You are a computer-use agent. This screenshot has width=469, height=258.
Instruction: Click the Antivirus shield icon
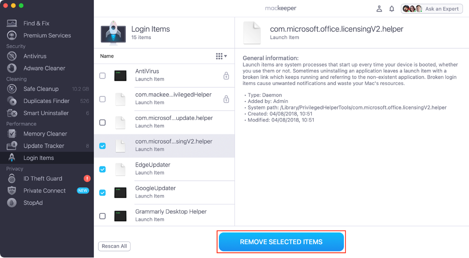(12, 56)
